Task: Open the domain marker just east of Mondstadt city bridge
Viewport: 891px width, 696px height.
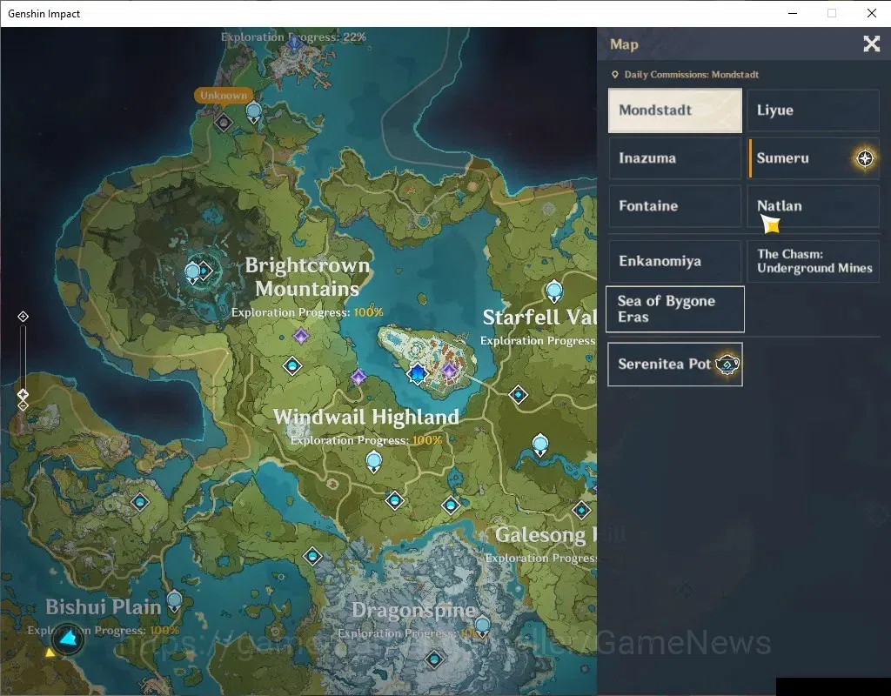Action: coord(518,394)
